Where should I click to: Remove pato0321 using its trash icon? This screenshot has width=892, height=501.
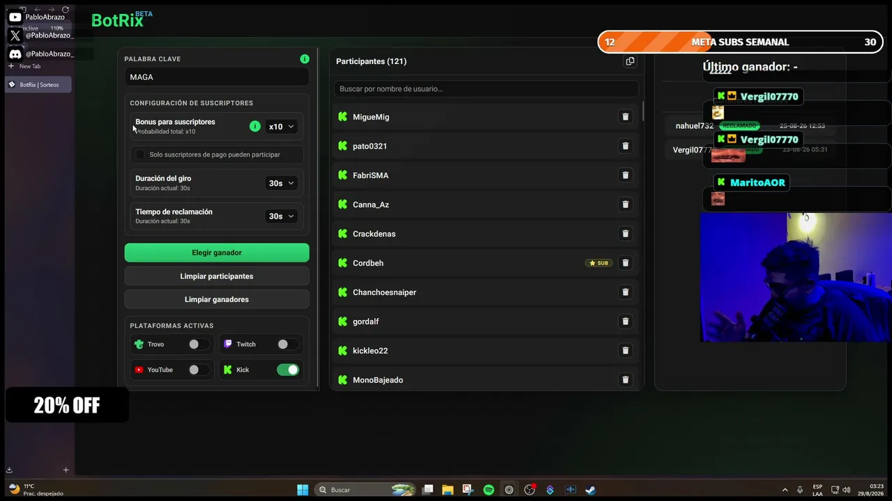pyautogui.click(x=625, y=146)
